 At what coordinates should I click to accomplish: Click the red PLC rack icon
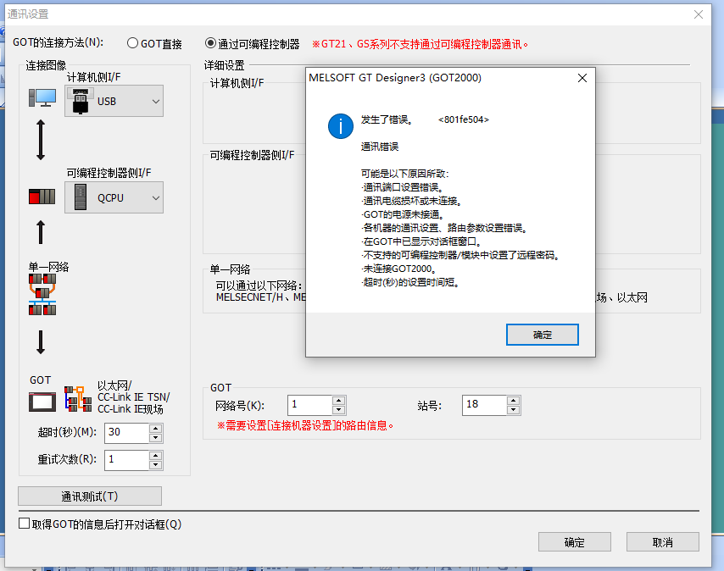(42, 197)
